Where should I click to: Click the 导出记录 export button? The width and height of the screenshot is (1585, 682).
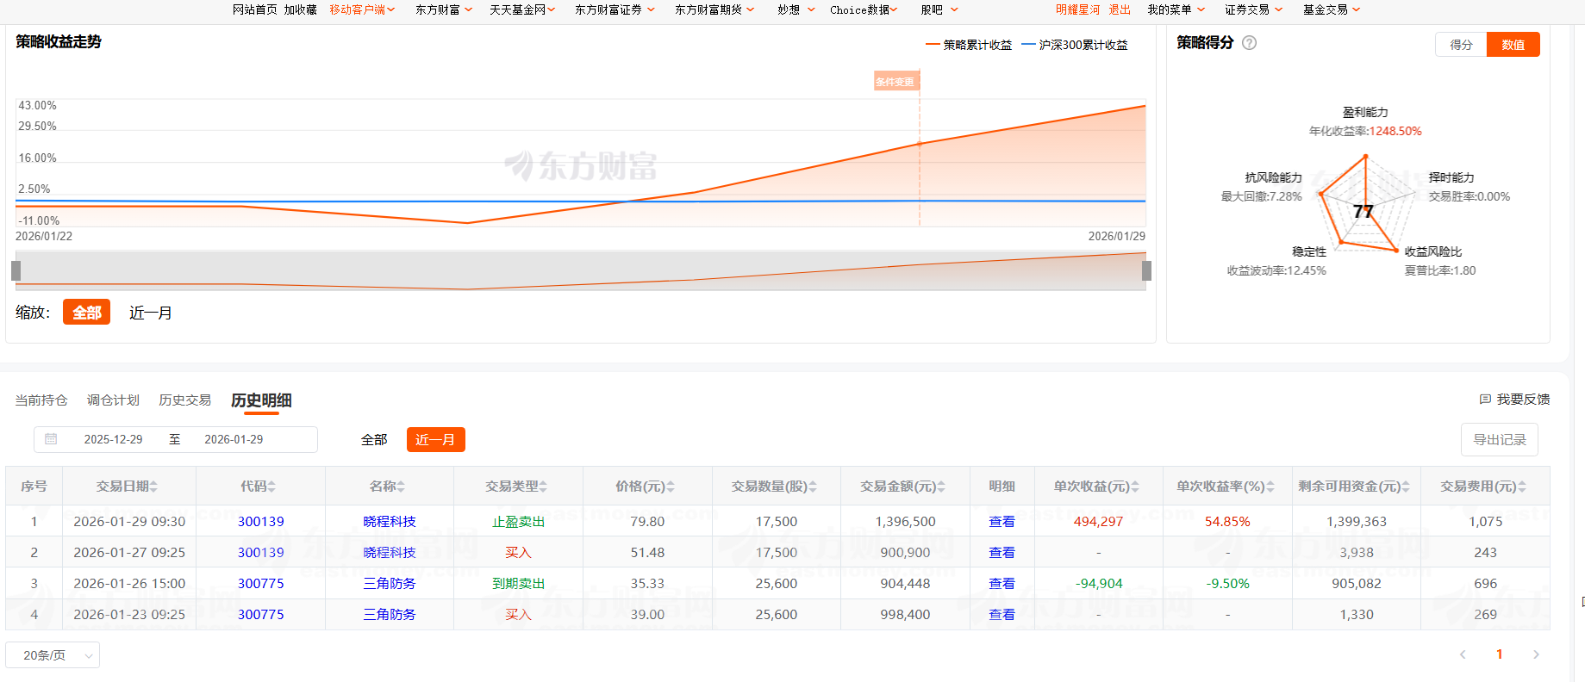tap(1500, 440)
